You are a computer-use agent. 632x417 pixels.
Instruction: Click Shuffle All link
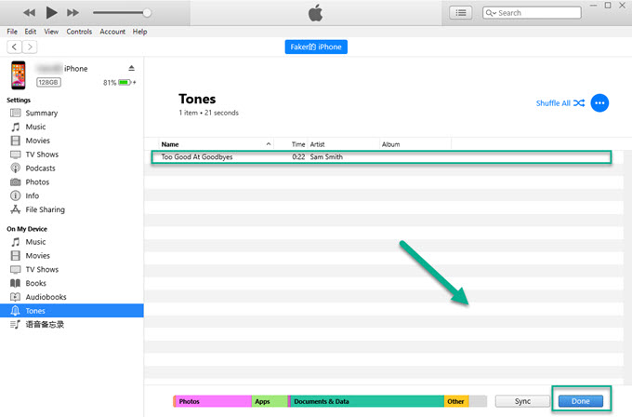tap(560, 103)
